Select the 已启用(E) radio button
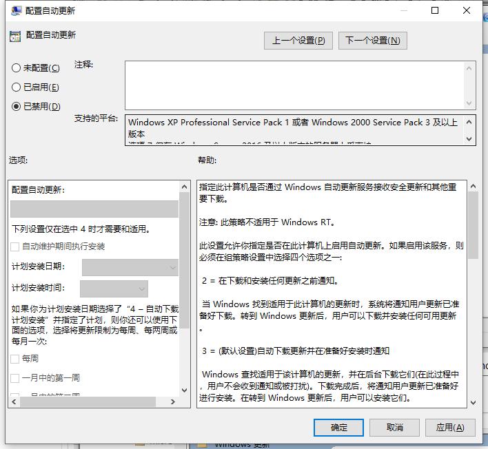 pyautogui.click(x=16, y=87)
